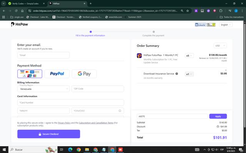This screenshot has height=153, width=246.
Task: Select PayPal payment method
Action: tap(57, 74)
